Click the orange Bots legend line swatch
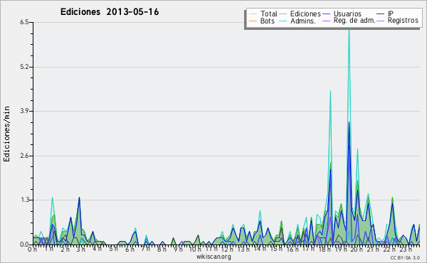Image resolution: width=427 pixels, height=263 pixels. pos(253,21)
